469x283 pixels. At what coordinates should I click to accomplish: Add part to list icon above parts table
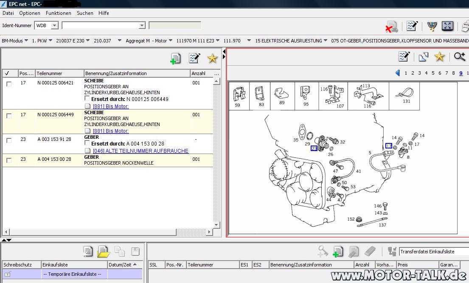pyautogui.click(x=176, y=58)
